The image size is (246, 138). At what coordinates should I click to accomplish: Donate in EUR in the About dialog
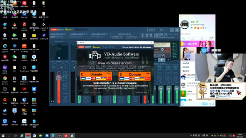96,76
